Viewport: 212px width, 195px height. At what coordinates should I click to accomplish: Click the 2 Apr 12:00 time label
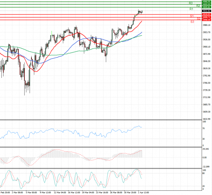pyautogui.click(x=143, y=193)
